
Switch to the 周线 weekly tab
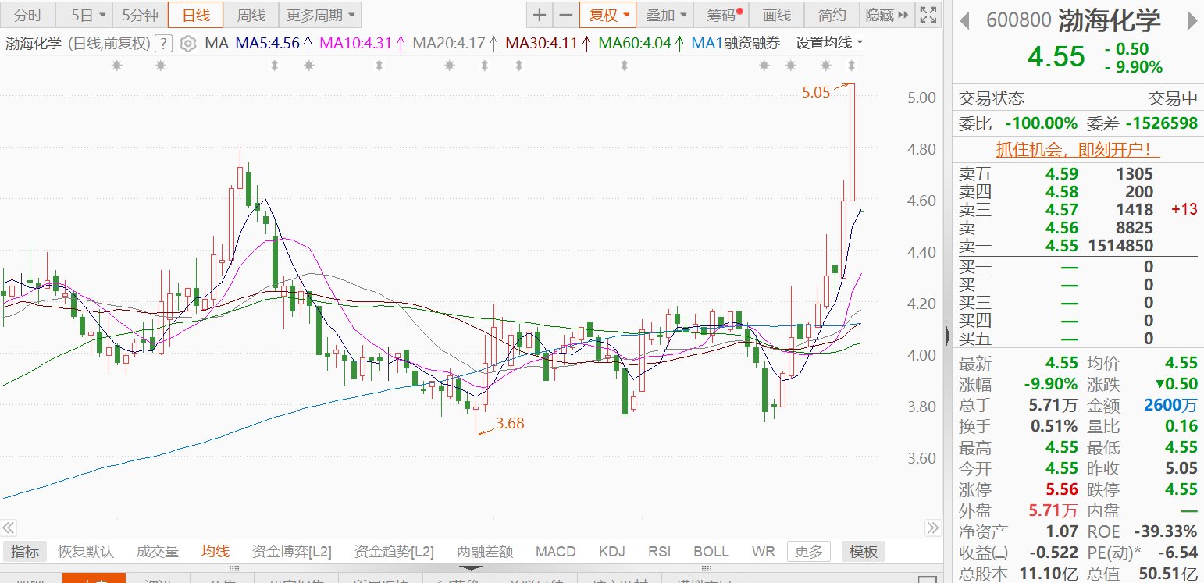(x=251, y=15)
